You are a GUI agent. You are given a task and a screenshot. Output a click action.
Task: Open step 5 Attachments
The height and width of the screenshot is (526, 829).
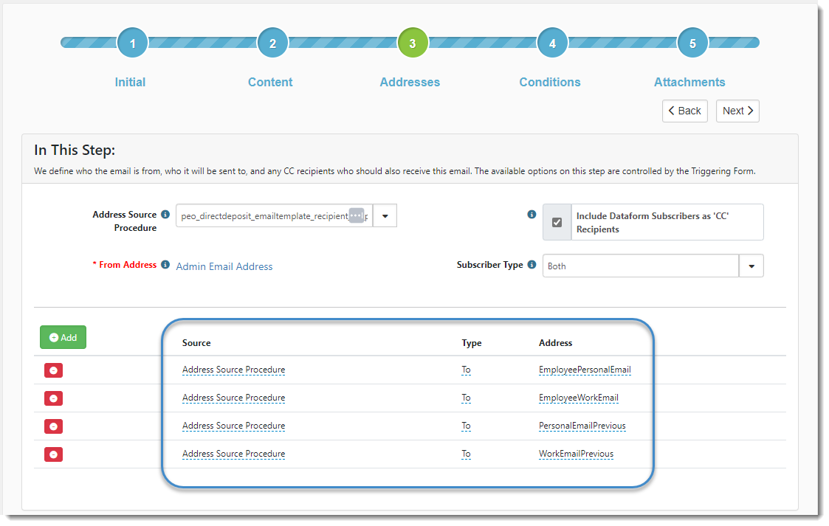pyautogui.click(x=692, y=44)
